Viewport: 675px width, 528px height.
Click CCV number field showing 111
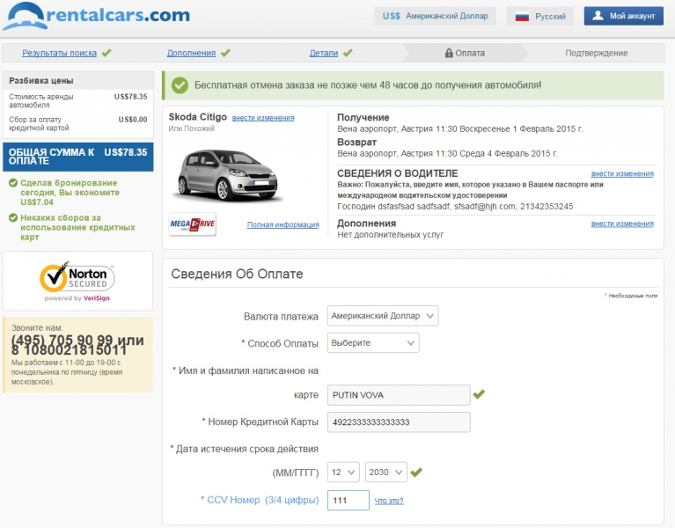pos(349,501)
